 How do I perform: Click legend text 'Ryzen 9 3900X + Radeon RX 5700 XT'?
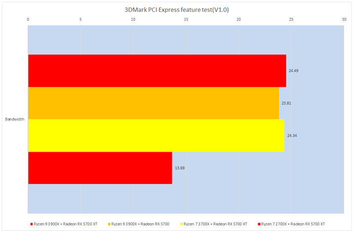pos(66,224)
